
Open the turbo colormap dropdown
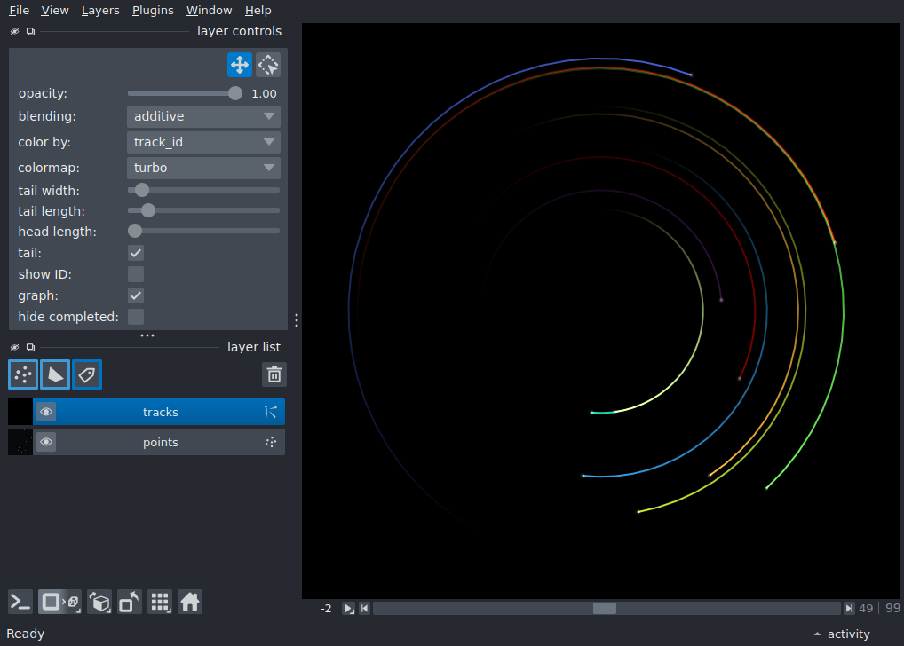pos(203,168)
